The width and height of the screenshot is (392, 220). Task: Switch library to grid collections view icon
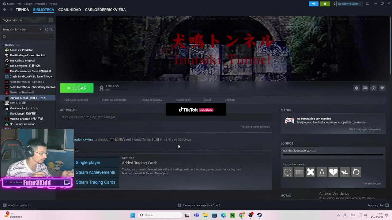pyautogui.click(x=51, y=20)
